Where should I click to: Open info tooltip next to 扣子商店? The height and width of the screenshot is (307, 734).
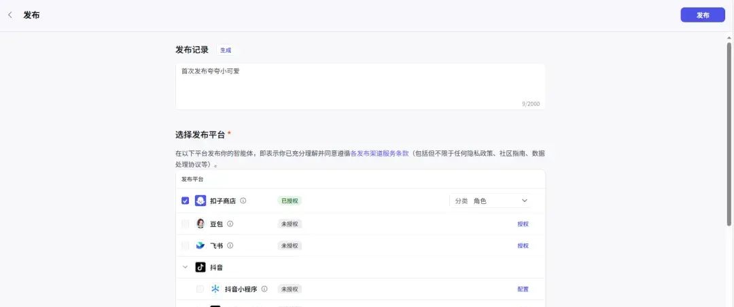click(x=243, y=201)
